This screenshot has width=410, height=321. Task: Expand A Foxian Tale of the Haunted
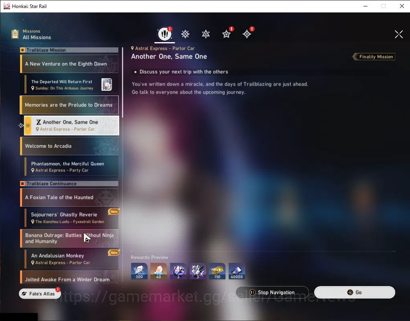coord(69,197)
